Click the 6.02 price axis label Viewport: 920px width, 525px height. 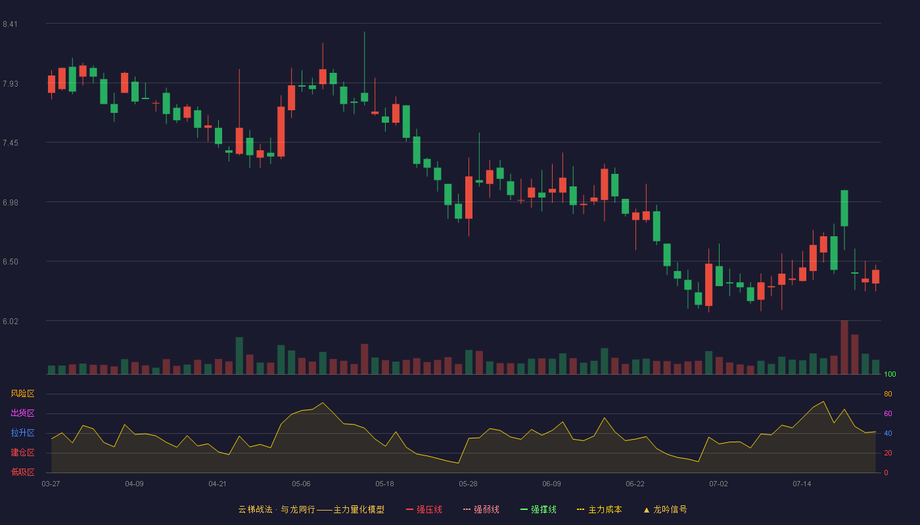tap(10, 322)
